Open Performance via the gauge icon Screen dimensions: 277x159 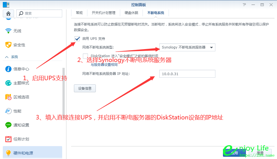(8, 111)
